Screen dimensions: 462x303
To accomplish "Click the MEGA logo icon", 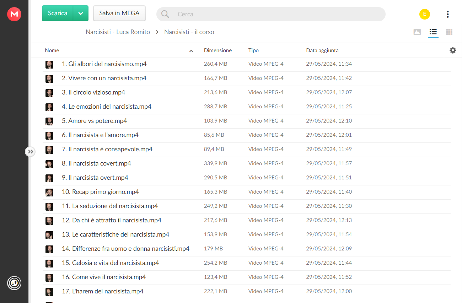I will [x=14, y=14].
